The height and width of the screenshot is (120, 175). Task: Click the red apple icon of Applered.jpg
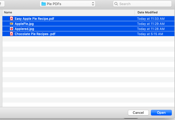click(12, 29)
